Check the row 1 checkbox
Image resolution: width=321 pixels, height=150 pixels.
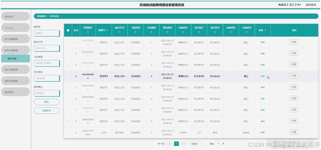click(x=68, y=42)
